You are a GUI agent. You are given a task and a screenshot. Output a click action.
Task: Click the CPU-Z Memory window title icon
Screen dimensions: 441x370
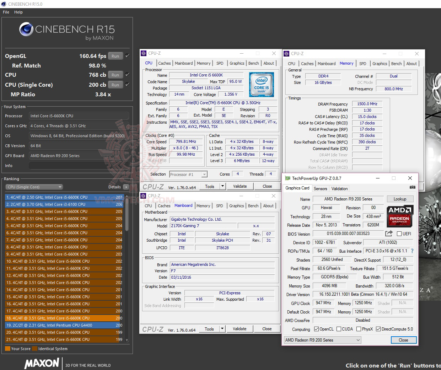click(286, 54)
